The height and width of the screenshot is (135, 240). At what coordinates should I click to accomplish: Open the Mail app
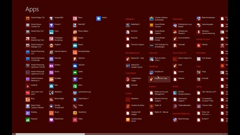(x=54, y=86)
